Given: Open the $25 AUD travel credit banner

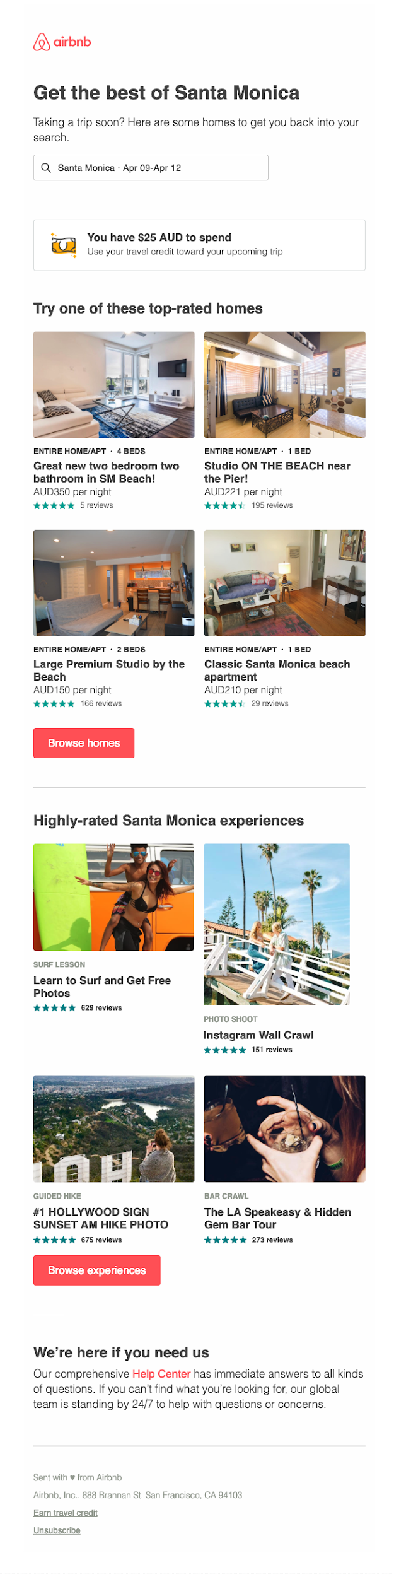Looking at the screenshot, I should (x=199, y=245).
